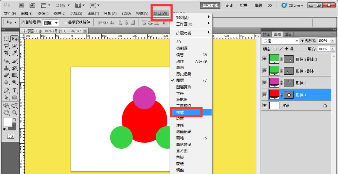
Task: Uncheck the 自动选择 checkbox
Action: (23, 22)
